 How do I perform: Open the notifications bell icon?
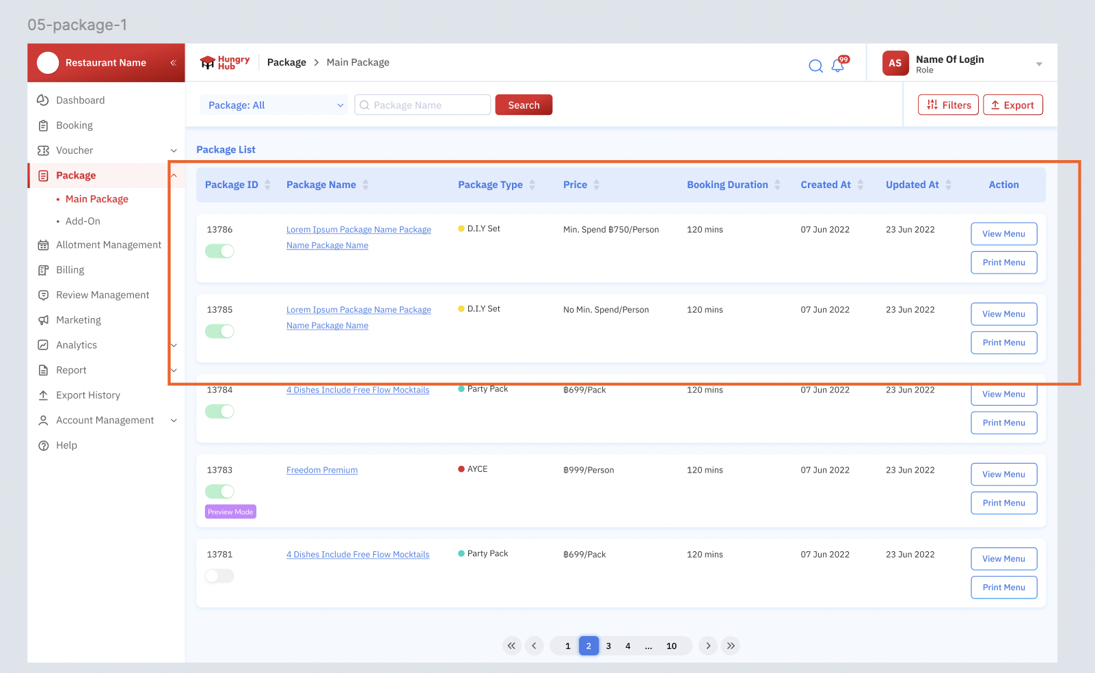838,65
